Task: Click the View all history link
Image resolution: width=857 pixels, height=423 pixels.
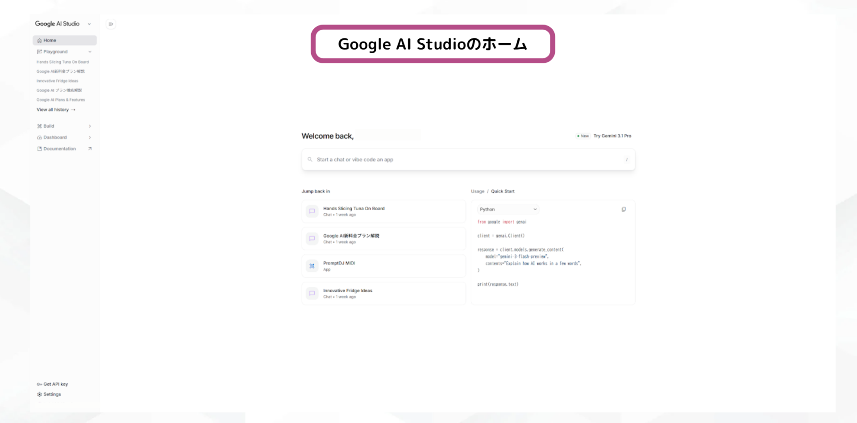Action: click(x=55, y=110)
